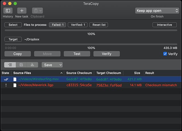This screenshot has height=131, width=182.
Task: Click the Windsurfing.mov file icon
Action: click(x=15, y=79)
